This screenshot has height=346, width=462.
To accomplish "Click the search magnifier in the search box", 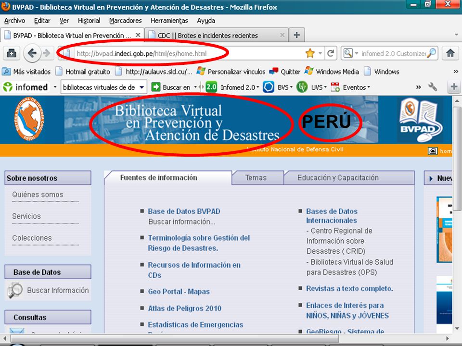I will coord(432,53).
